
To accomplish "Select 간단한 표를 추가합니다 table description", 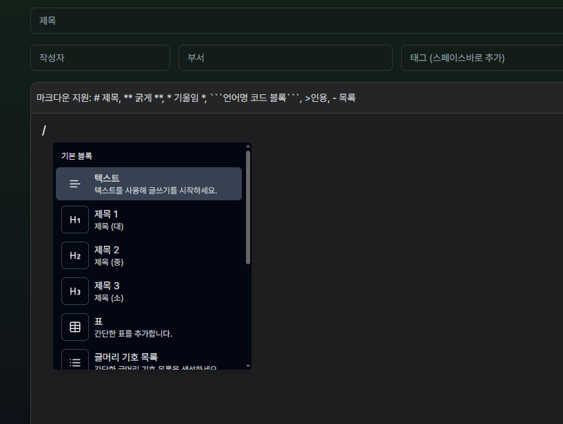I will point(133,334).
